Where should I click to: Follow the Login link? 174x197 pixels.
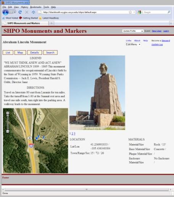(166, 31)
